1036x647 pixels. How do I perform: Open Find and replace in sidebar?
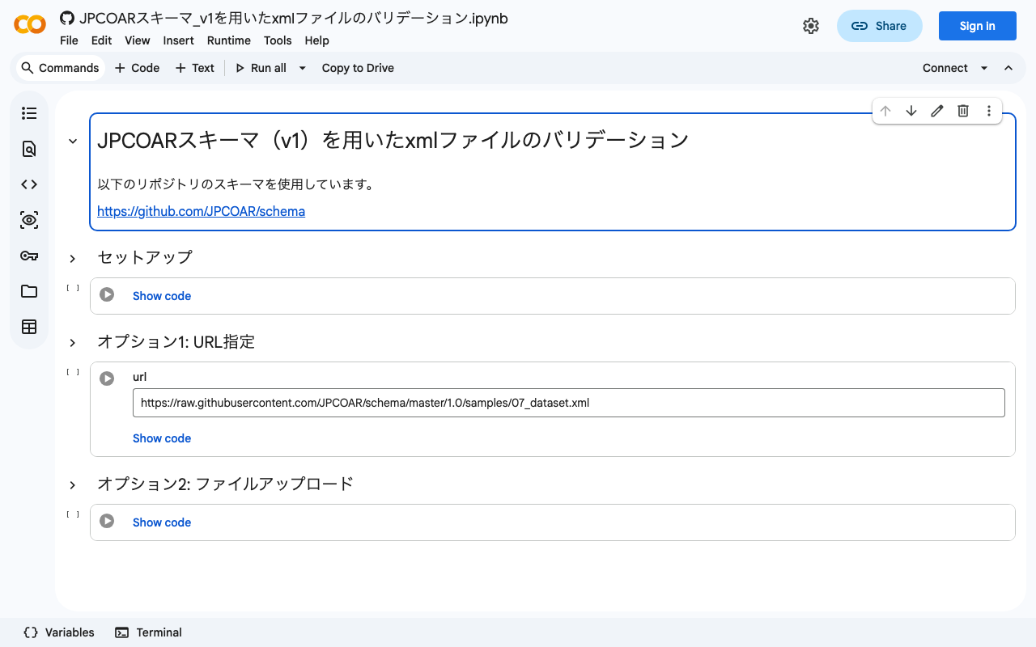point(29,149)
